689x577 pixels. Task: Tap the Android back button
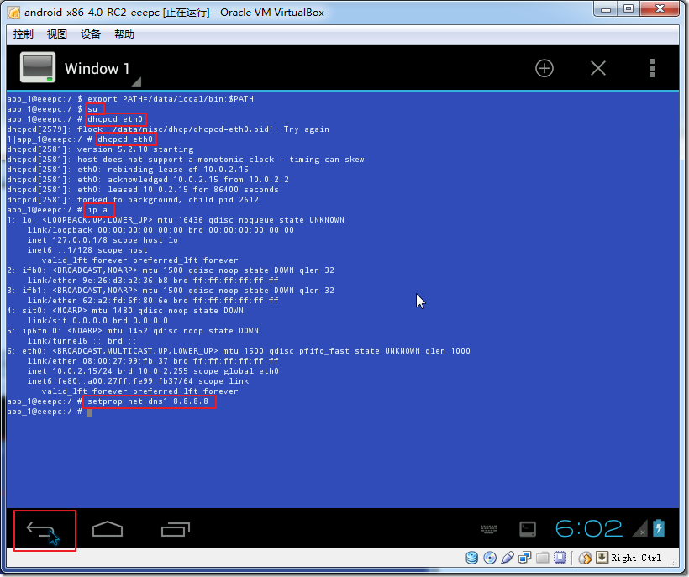(x=40, y=529)
